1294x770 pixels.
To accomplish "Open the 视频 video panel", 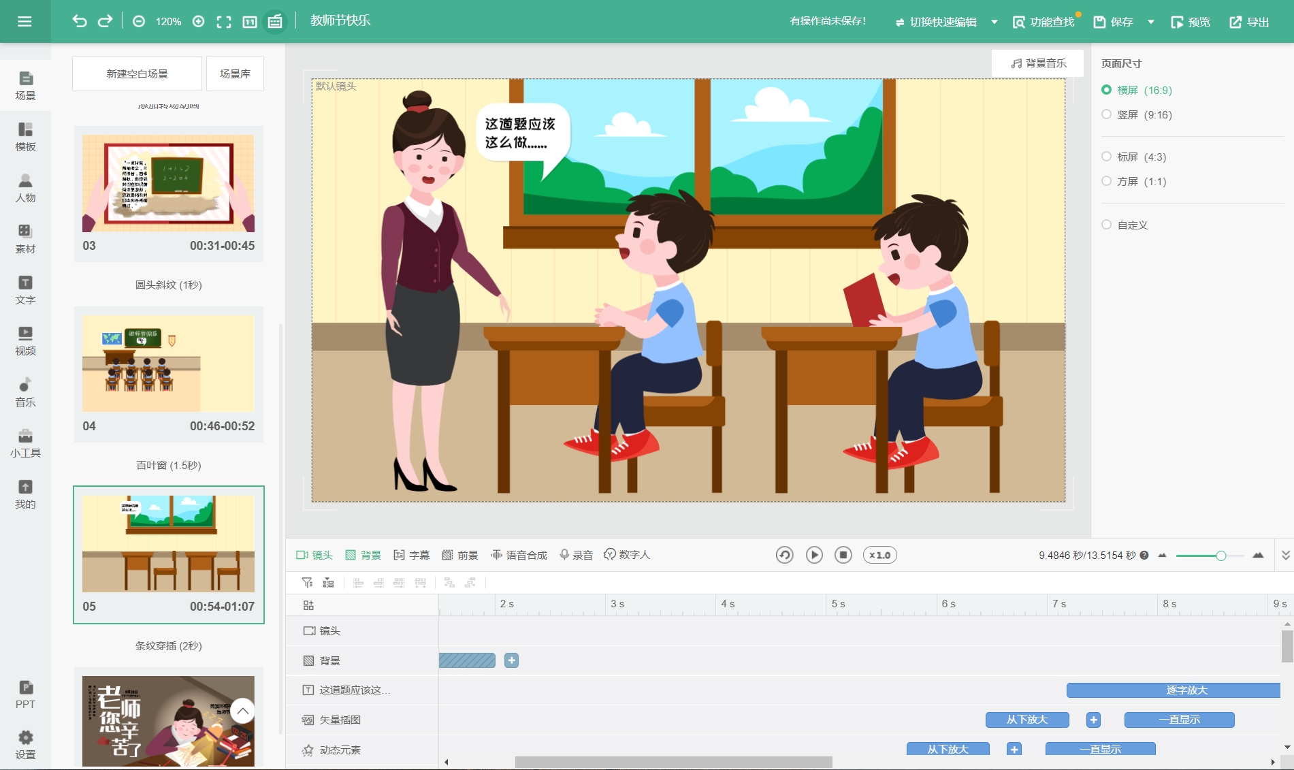I will (25, 341).
